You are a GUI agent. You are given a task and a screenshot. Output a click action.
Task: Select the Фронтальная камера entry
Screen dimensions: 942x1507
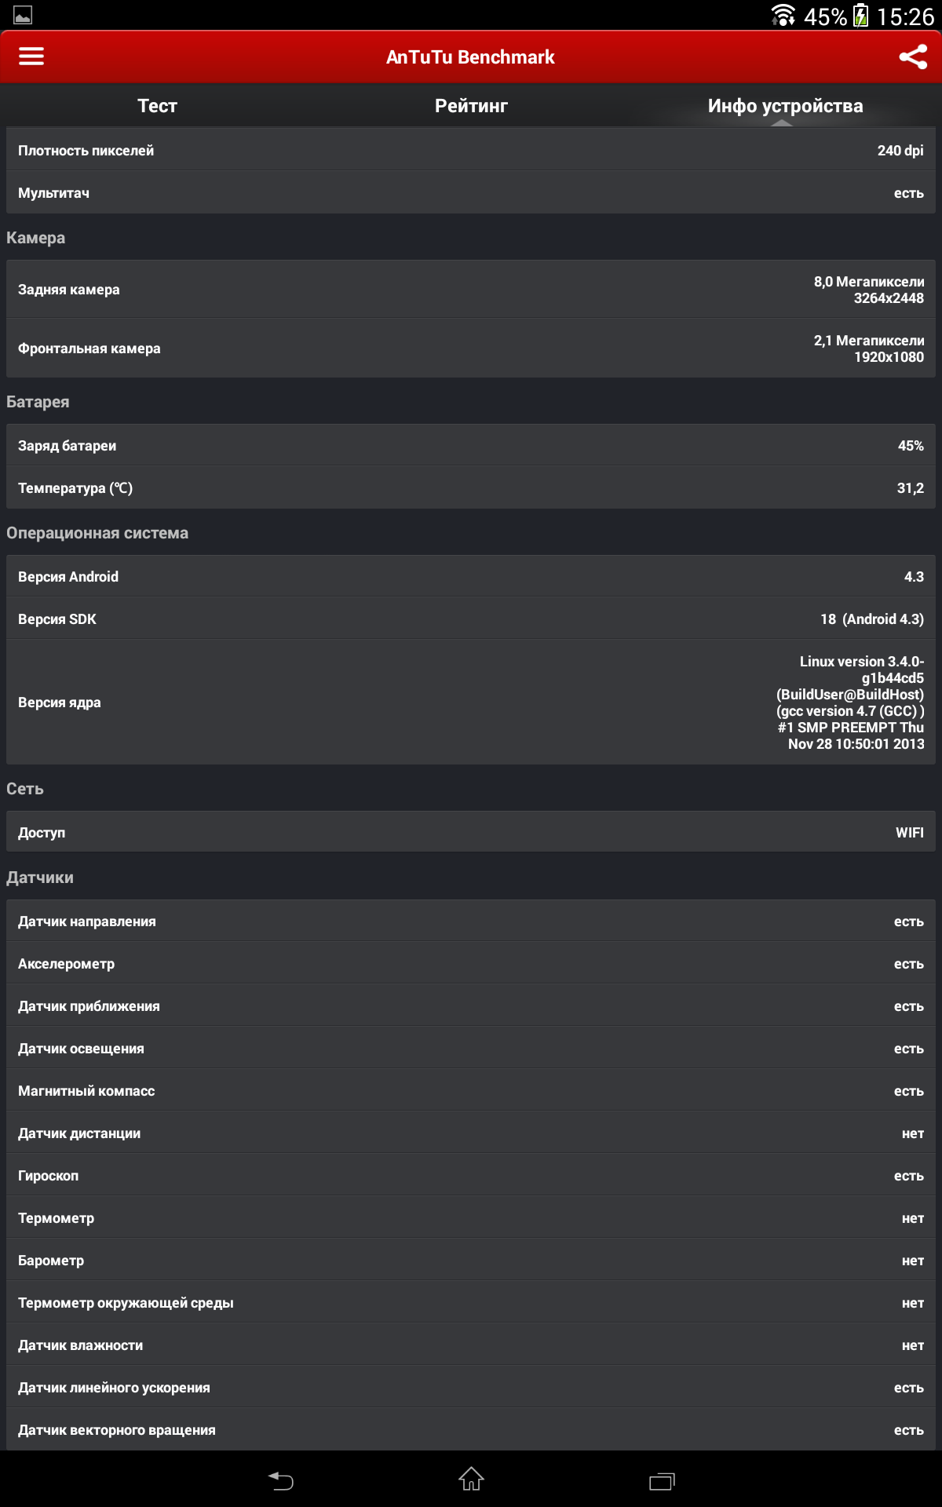tap(471, 348)
